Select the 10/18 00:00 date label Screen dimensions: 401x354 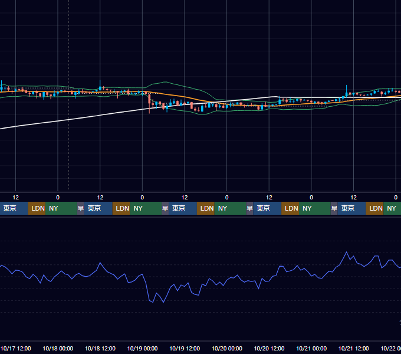click(58, 348)
